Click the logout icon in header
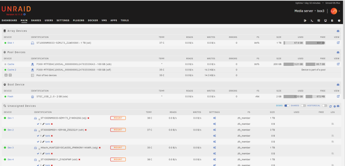This screenshot has width=345, height=166. [305, 20]
